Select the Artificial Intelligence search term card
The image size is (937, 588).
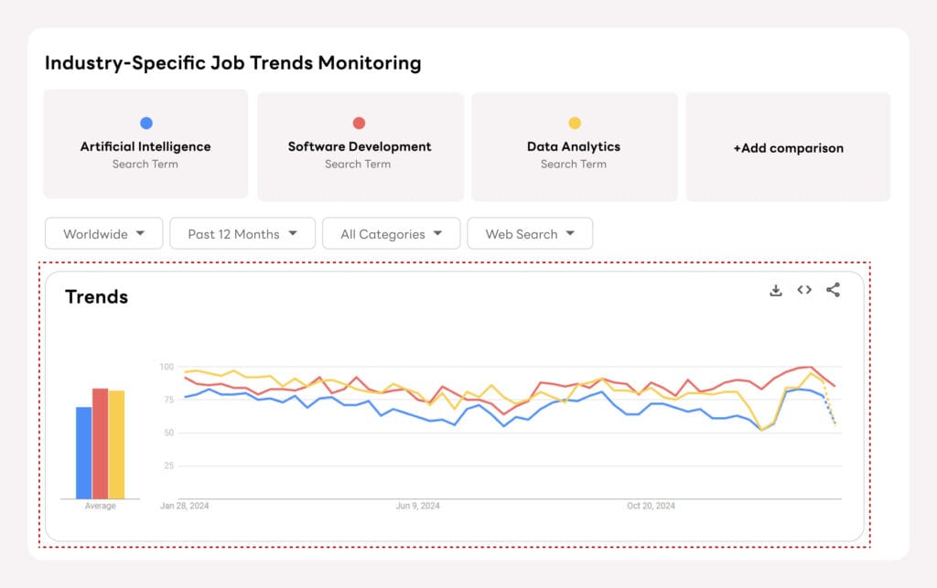(145, 145)
